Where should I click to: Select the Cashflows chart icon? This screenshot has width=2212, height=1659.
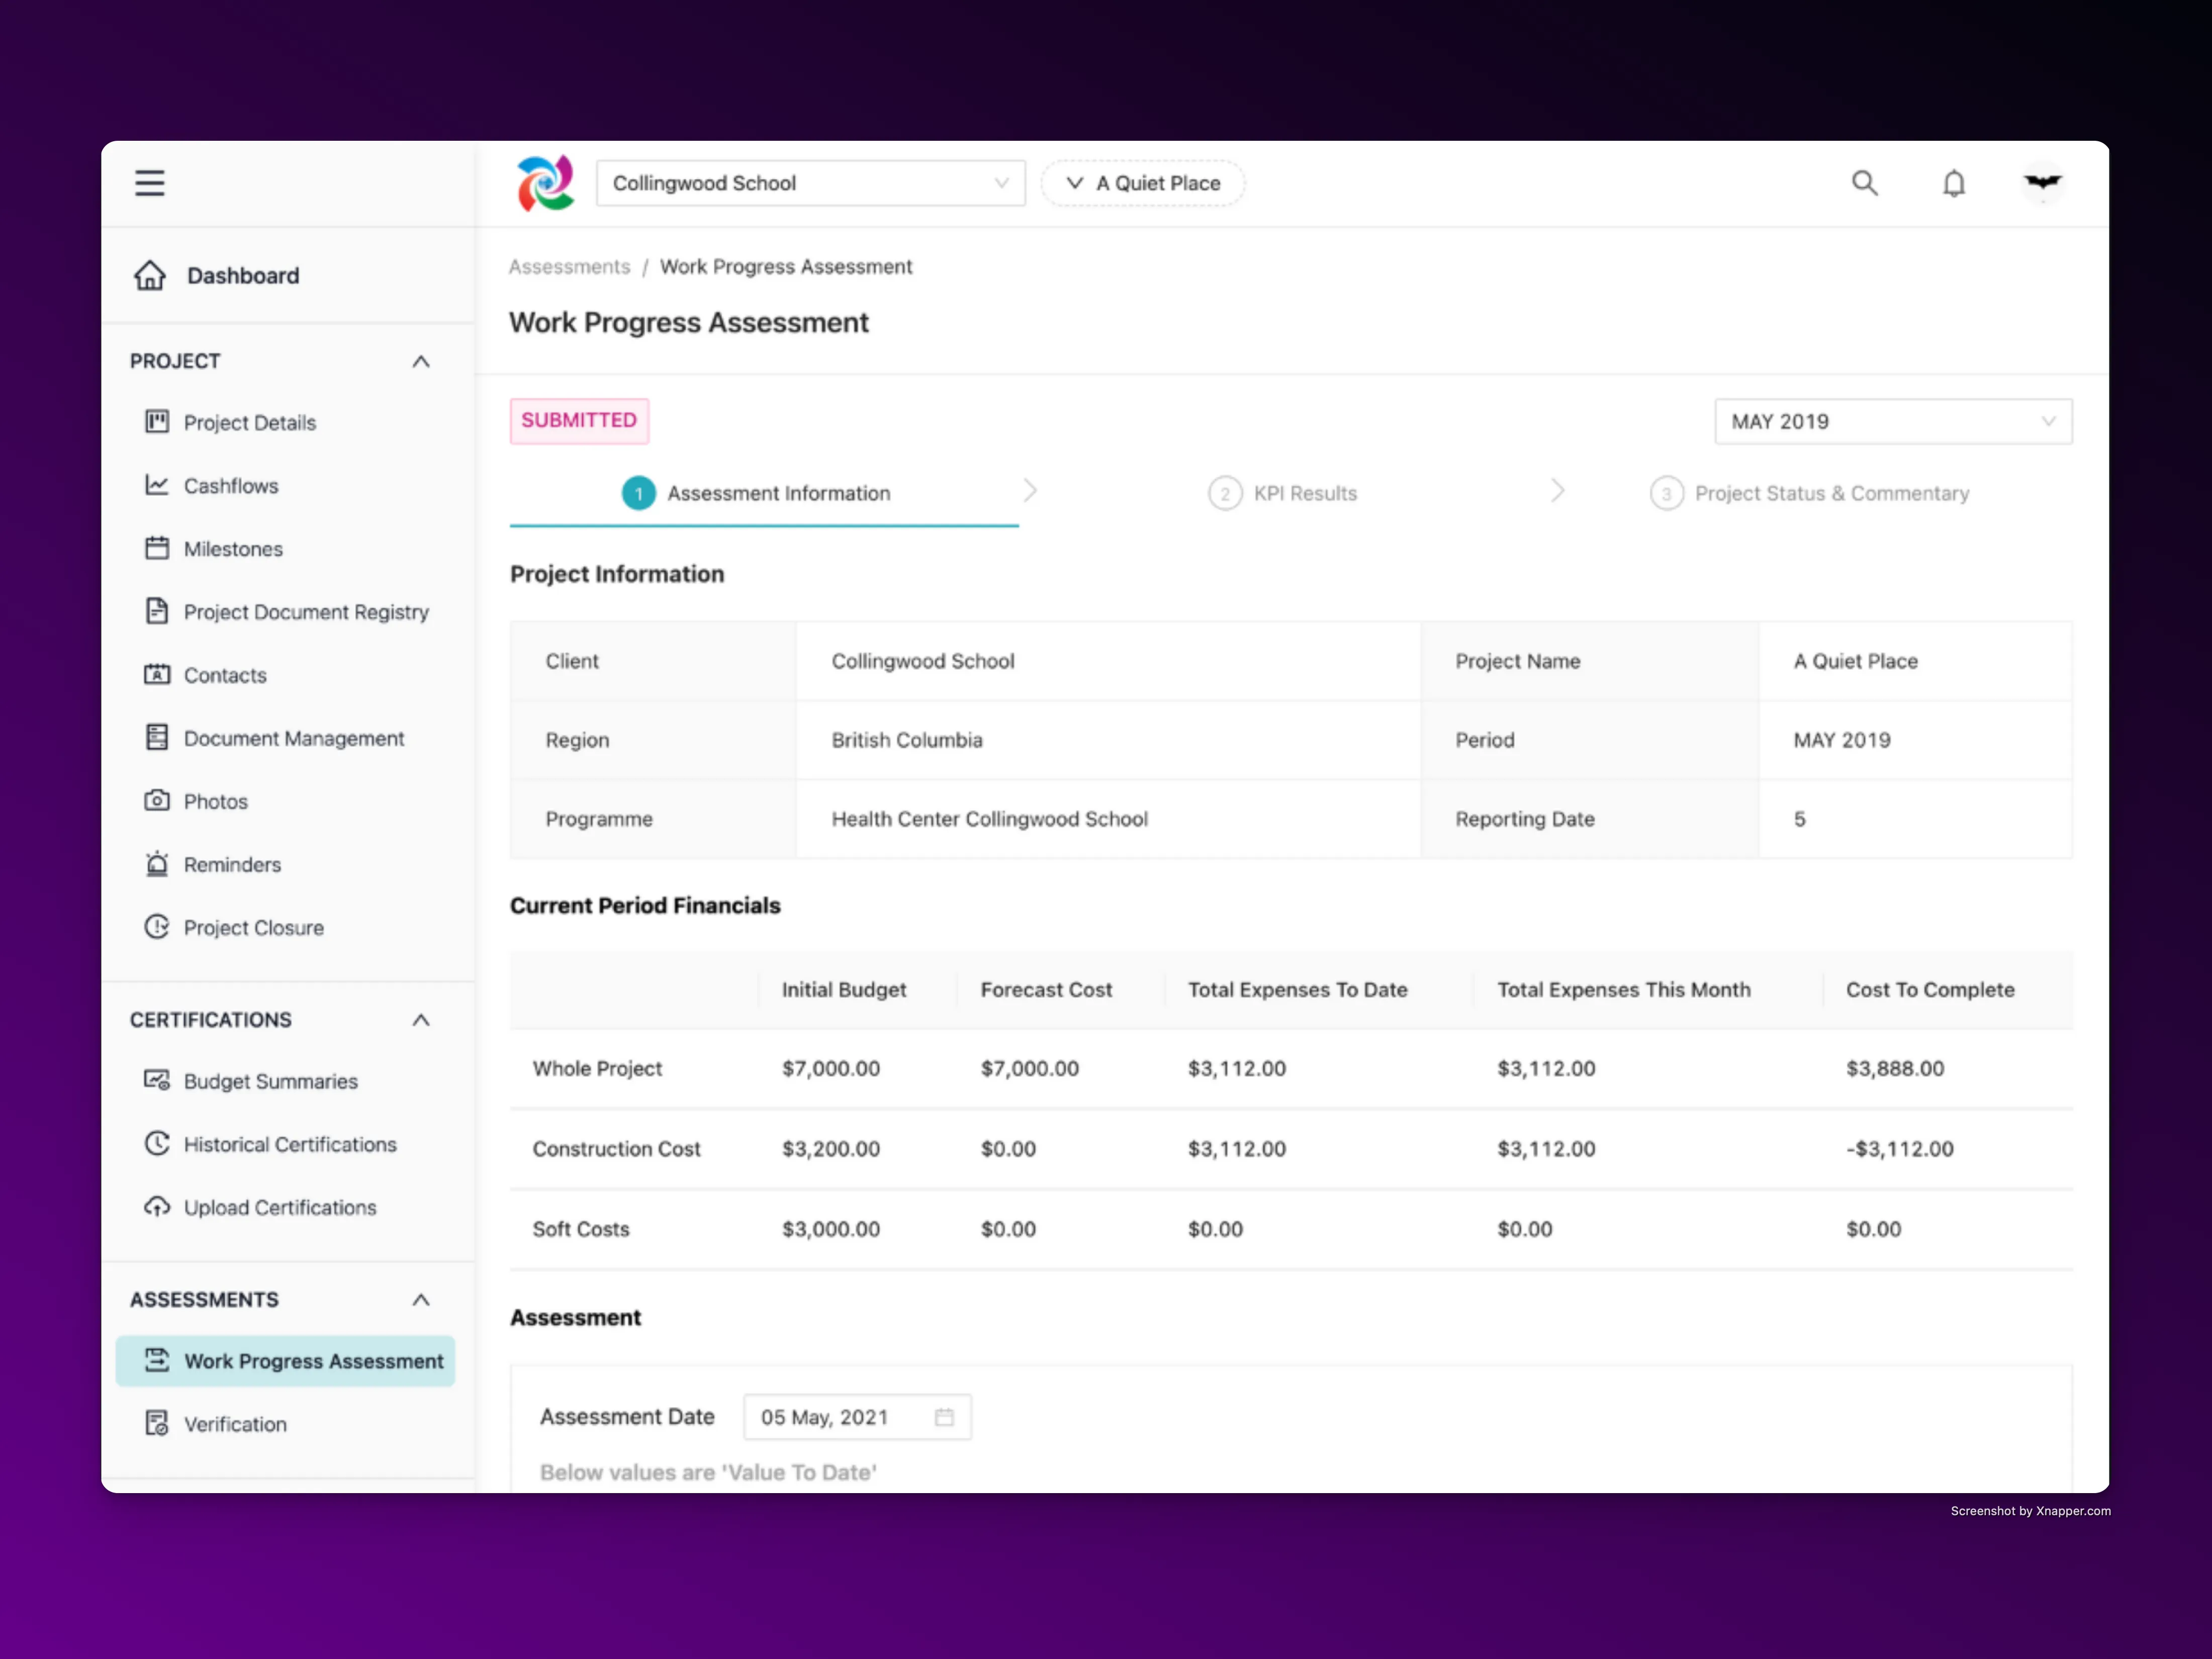(x=158, y=485)
